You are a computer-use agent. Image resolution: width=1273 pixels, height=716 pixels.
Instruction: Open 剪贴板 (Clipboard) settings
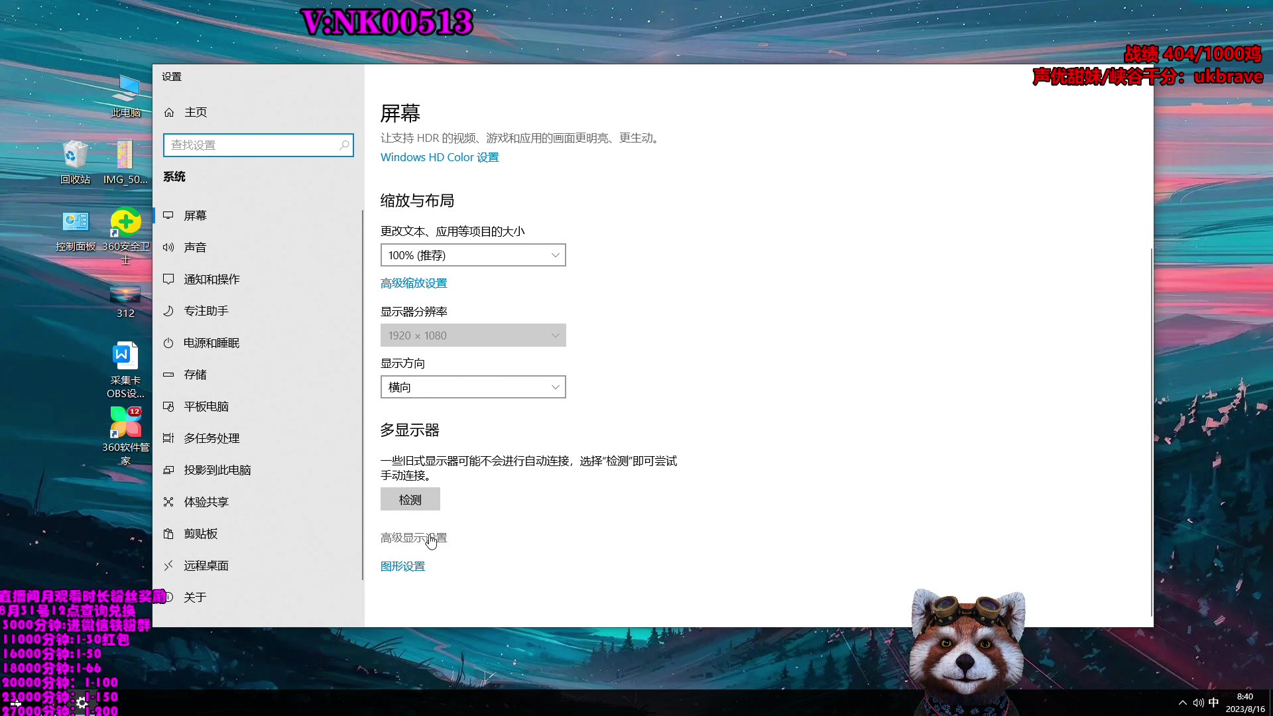point(200,533)
